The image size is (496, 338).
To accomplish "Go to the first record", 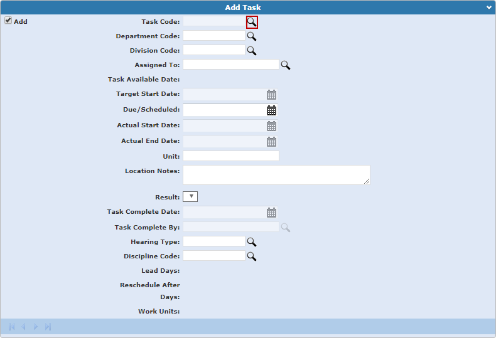I will (11, 327).
